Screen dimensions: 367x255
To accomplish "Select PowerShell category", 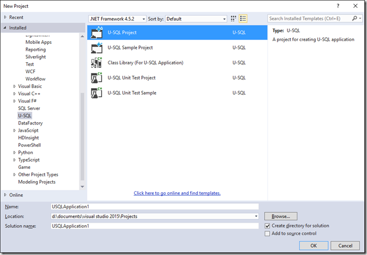I will 29,145.
